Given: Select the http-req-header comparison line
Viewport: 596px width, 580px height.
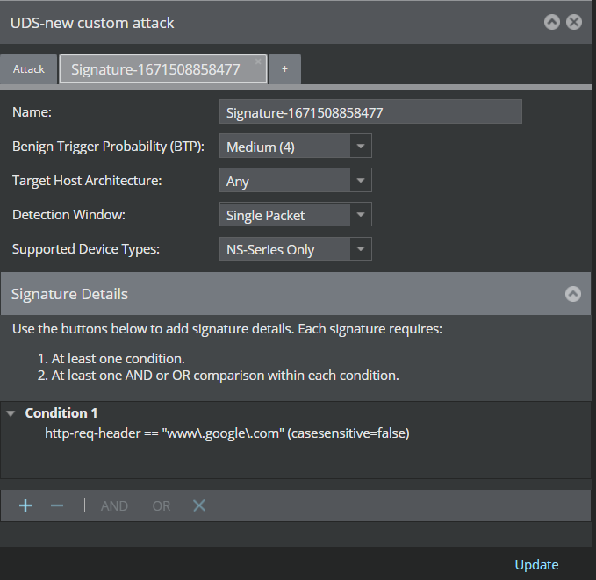Looking at the screenshot, I should point(227,433).
